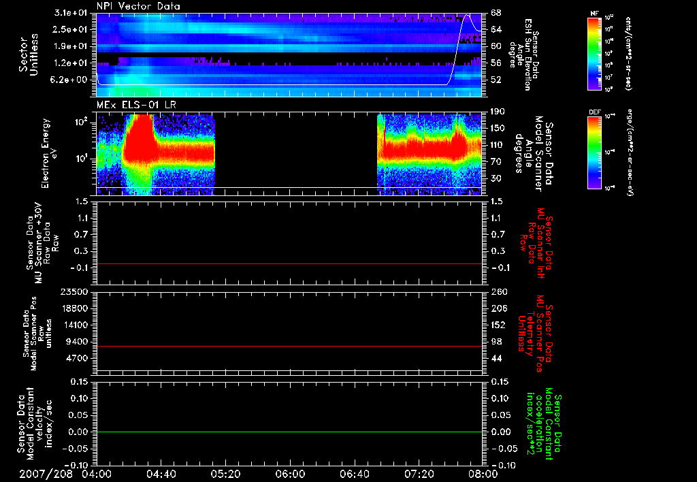Click the 68 degree elevation tick label
The width and height of the screenshot is (697, 482).
(496, 13)
